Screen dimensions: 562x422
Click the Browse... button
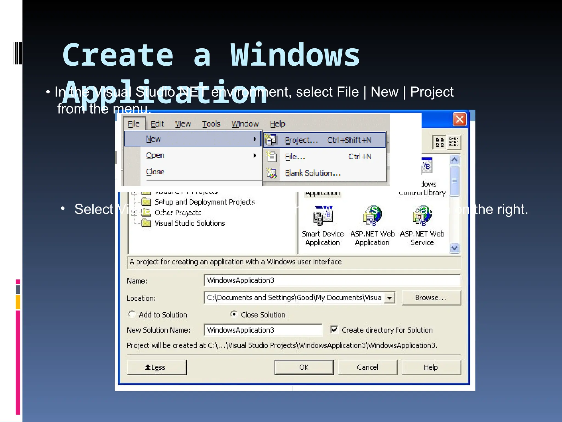click(x=431, y=298)
